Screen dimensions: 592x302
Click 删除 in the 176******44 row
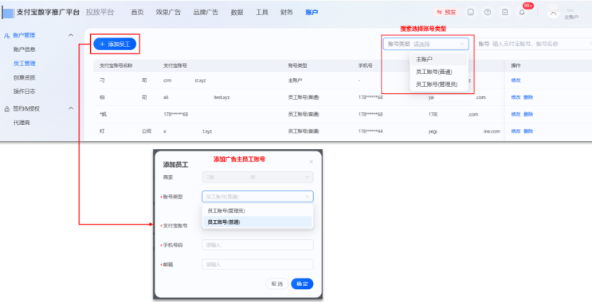pyautogui.click(x=528, y=131)
